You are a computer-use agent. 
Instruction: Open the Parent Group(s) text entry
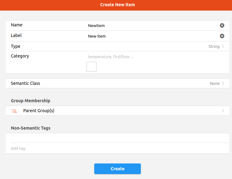click(39, 111)
